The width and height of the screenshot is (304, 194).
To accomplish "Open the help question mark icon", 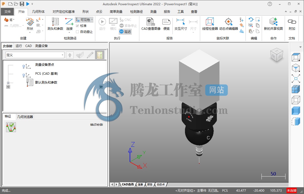I will [x=270, y=4].
